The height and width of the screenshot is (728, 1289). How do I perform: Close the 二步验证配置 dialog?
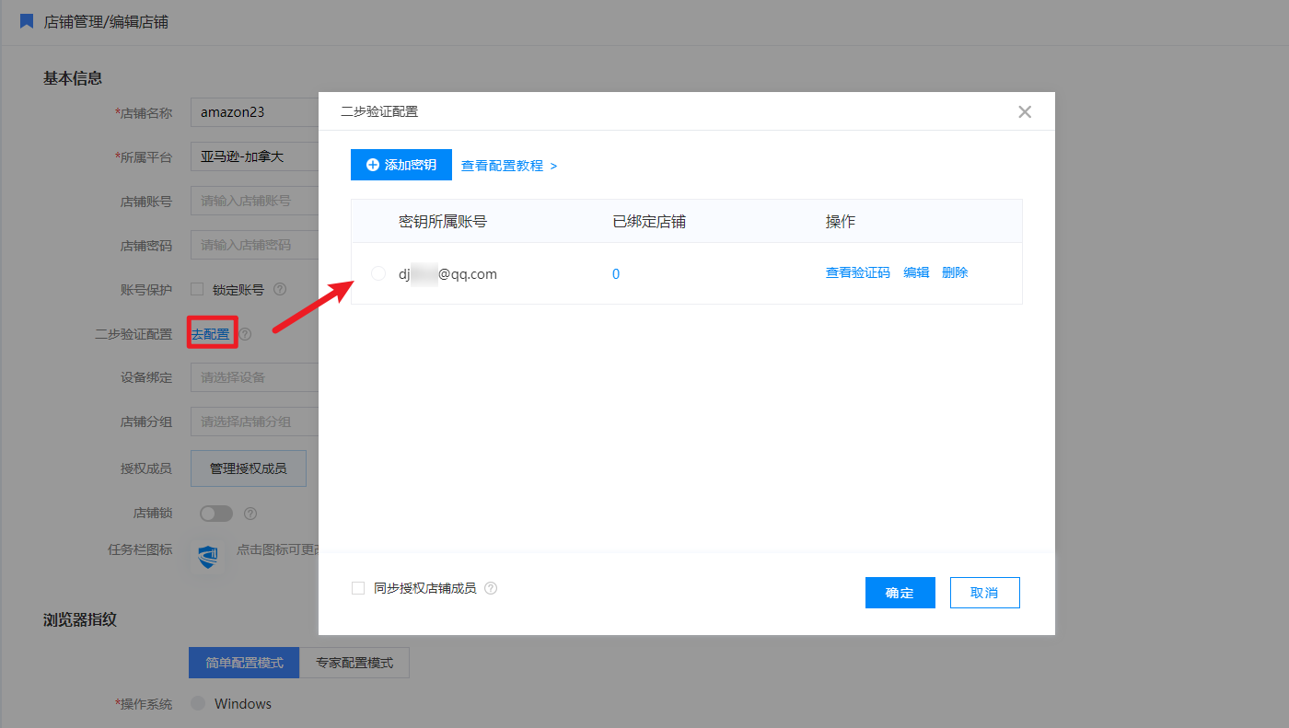point(1025,112)
